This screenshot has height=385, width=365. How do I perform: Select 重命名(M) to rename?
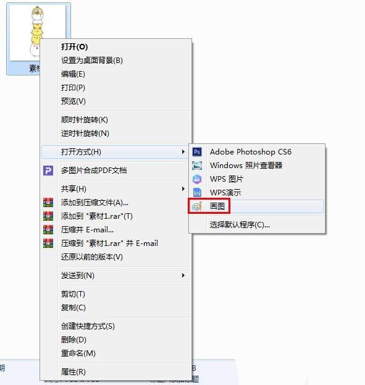[x=115, y=353]
